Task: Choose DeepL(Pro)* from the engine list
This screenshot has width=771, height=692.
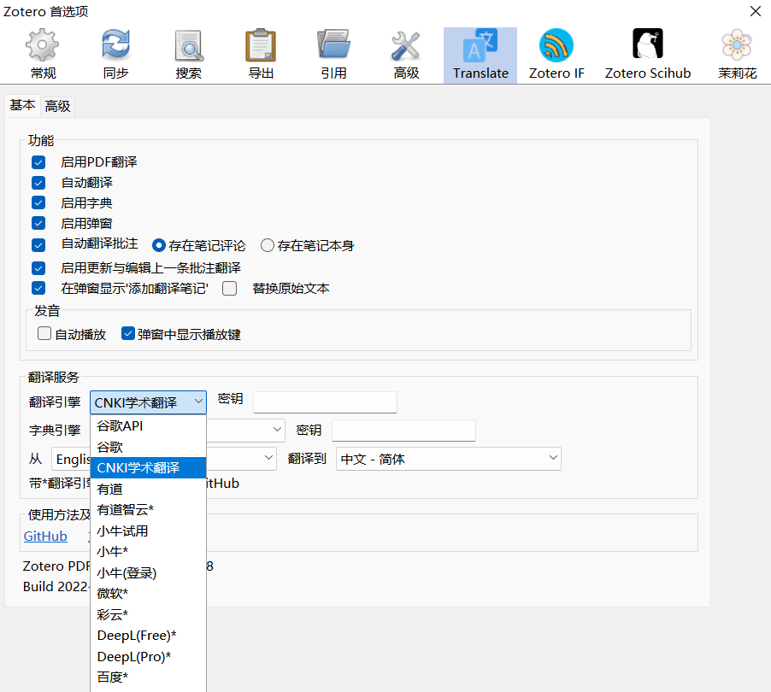Action: tap(148, 657)
